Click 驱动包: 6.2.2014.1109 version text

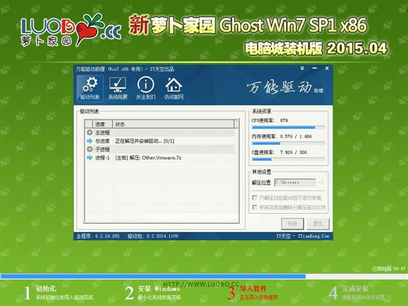click(x=153, y=236)
